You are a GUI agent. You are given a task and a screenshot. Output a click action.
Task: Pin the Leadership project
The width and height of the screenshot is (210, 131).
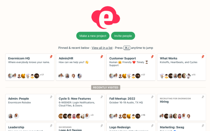51,126
